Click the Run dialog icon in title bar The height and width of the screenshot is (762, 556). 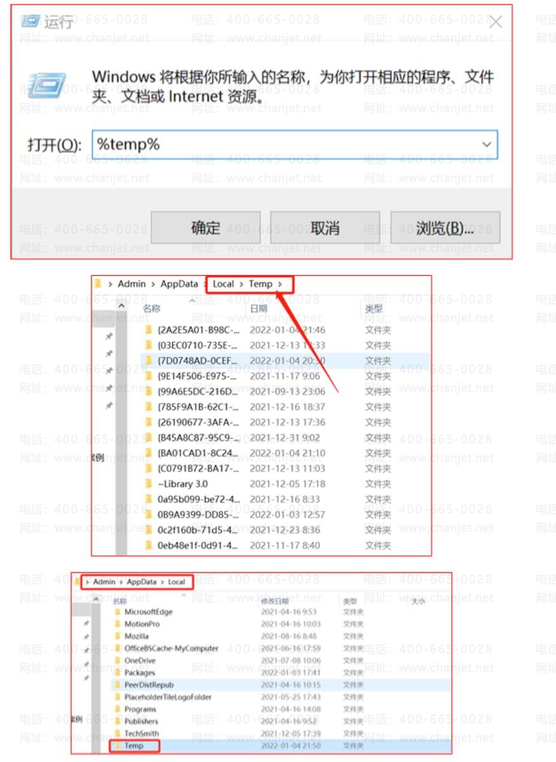(x=30, y=22)
